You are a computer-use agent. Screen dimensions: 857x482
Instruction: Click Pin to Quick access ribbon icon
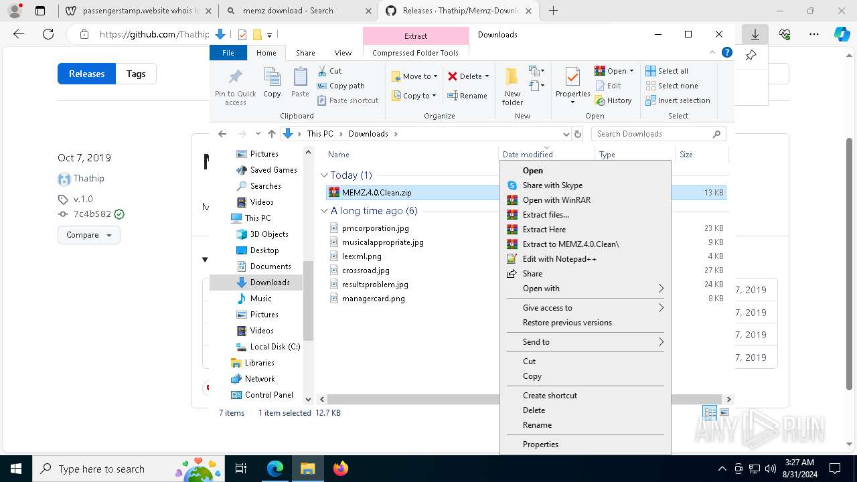click(236, 86)
